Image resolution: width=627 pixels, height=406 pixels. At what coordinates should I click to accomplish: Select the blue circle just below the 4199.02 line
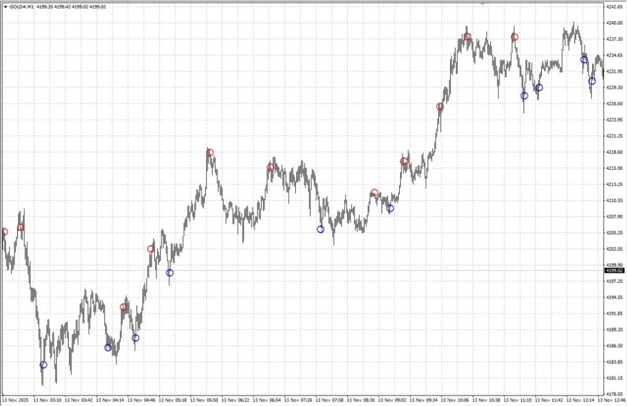(x=169, y=273)
